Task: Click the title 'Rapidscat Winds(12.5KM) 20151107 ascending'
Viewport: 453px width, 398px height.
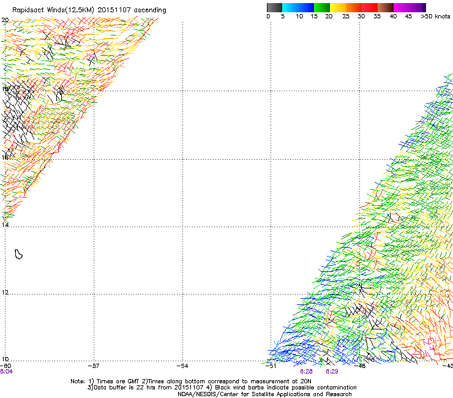Action: point(89,10)
